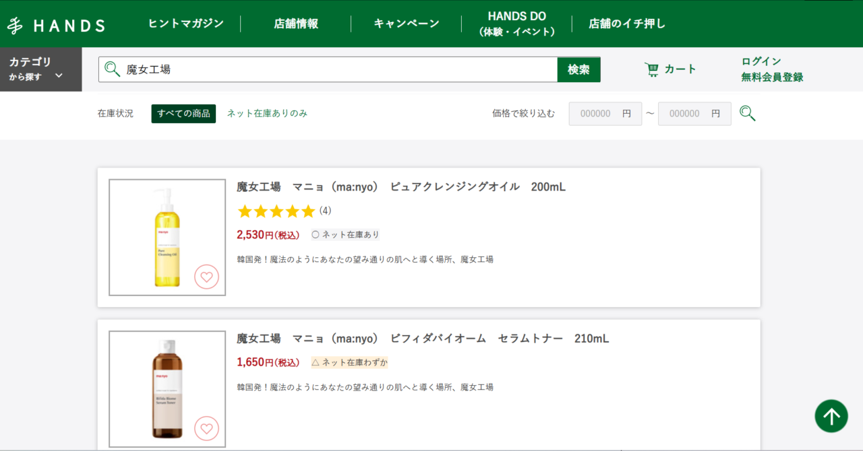The image size is (863, 451).
Task: Click the ネット在庫わずか stock badge
Action: (349, 362)
